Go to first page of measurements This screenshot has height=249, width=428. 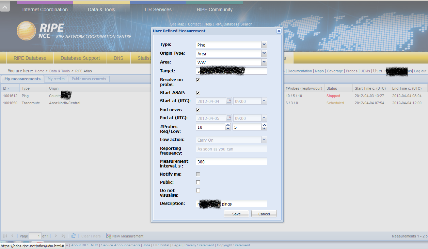[x=5, y=236]
